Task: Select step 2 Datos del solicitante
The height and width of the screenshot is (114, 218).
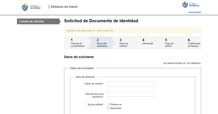Action: (101, 43)
